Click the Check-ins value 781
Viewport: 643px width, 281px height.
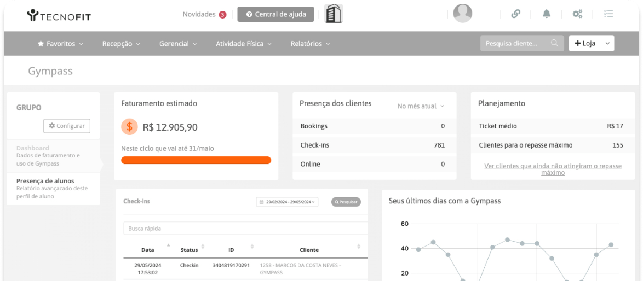point(439,145)
